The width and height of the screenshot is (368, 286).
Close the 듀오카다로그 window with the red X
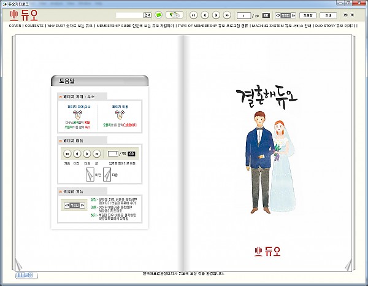coord(359,3)
